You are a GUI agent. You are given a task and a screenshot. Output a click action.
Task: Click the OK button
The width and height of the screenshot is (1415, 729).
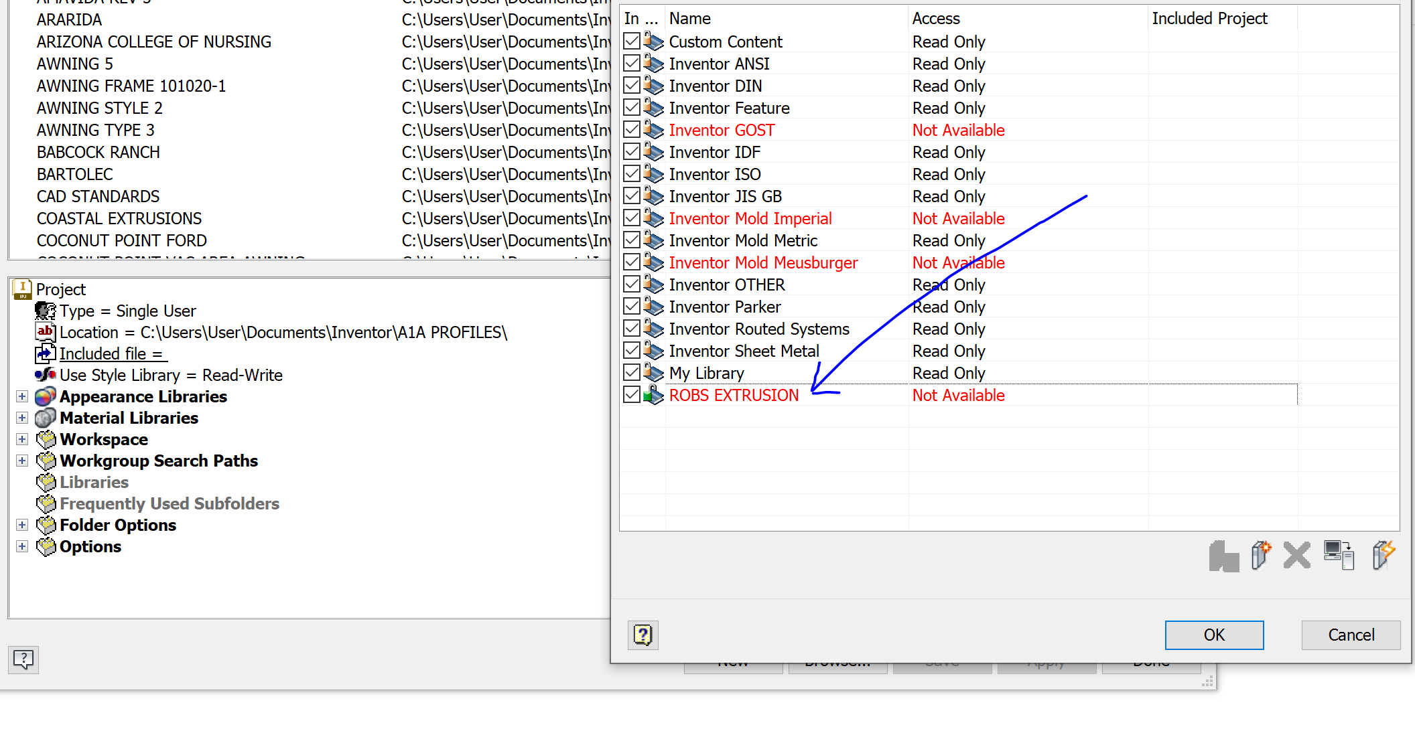(x=1214, y=635)
